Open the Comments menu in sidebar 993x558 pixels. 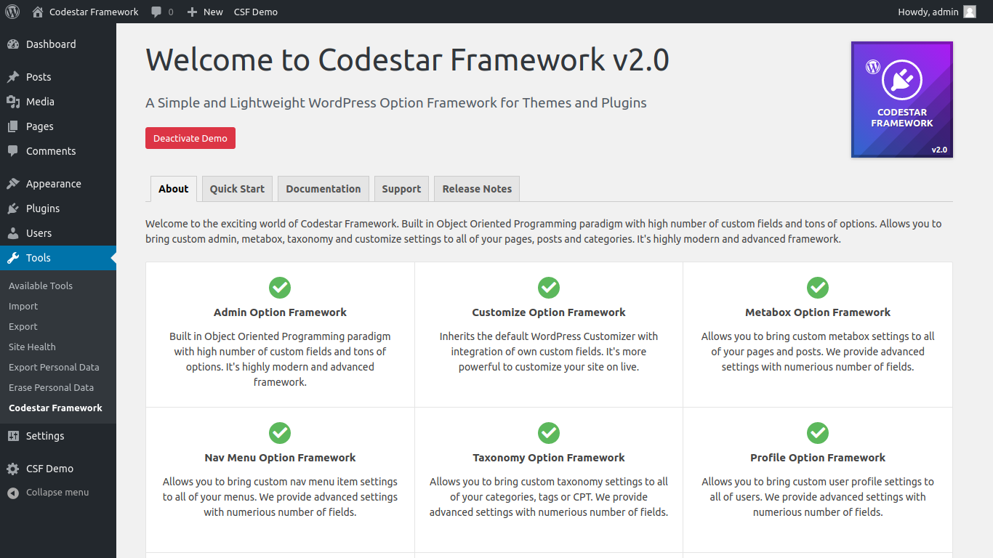(51, 151)
